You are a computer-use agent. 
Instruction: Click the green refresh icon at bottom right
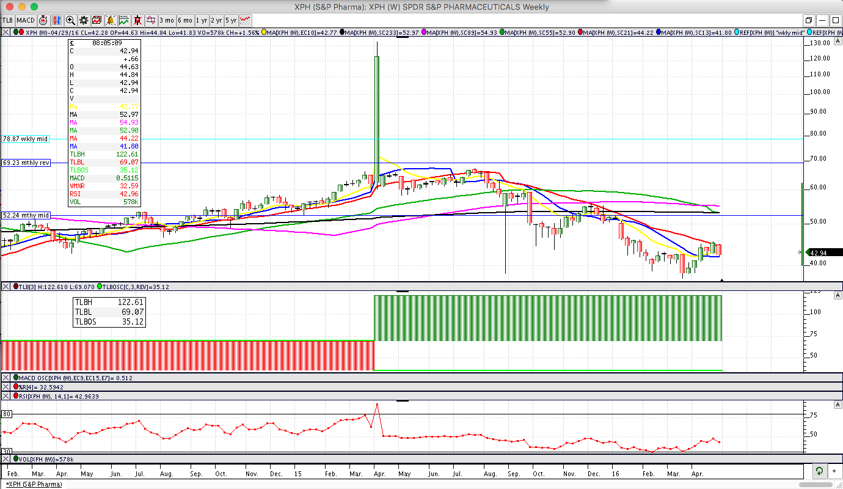click(x=819, y=471)
